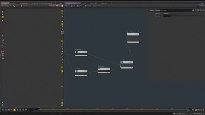Image resolution: width=205 pixels, height=115 pixels.
Task: Stop playback with the highlighted stop button
Action: [x=14, y=110]
